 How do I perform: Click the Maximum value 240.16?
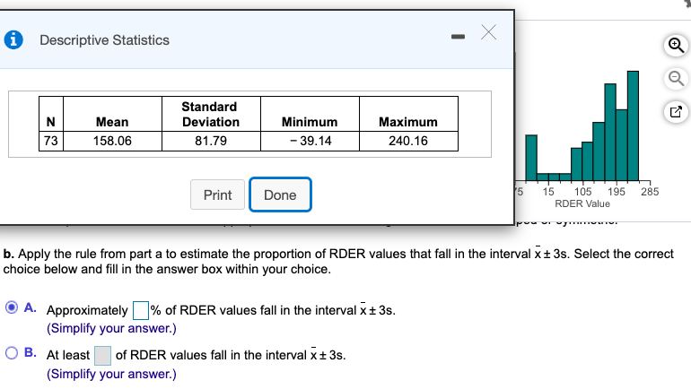click(408, 141)
